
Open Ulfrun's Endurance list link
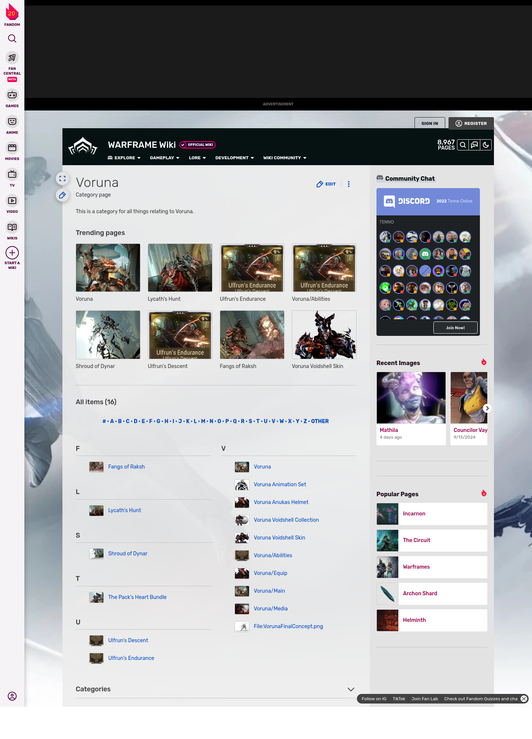[x=131, y=658]
